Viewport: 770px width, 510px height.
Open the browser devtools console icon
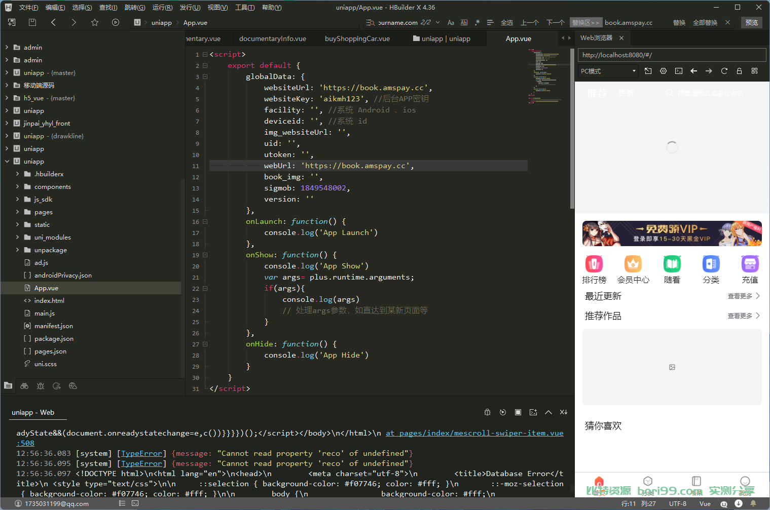coord(678,71)
